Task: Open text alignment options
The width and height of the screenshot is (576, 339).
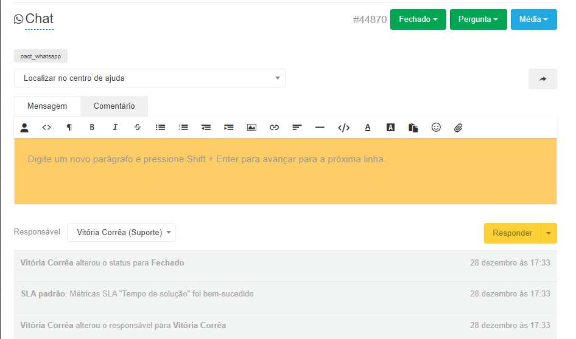Action: [297, 128]
